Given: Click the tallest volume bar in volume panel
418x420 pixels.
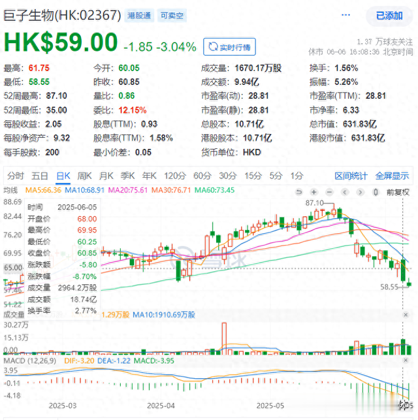Looking at the screenshot, I should coord(224,338).
